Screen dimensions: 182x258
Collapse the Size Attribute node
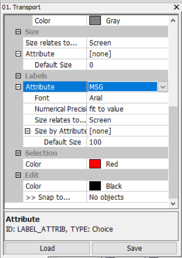(x=18, y=54)
